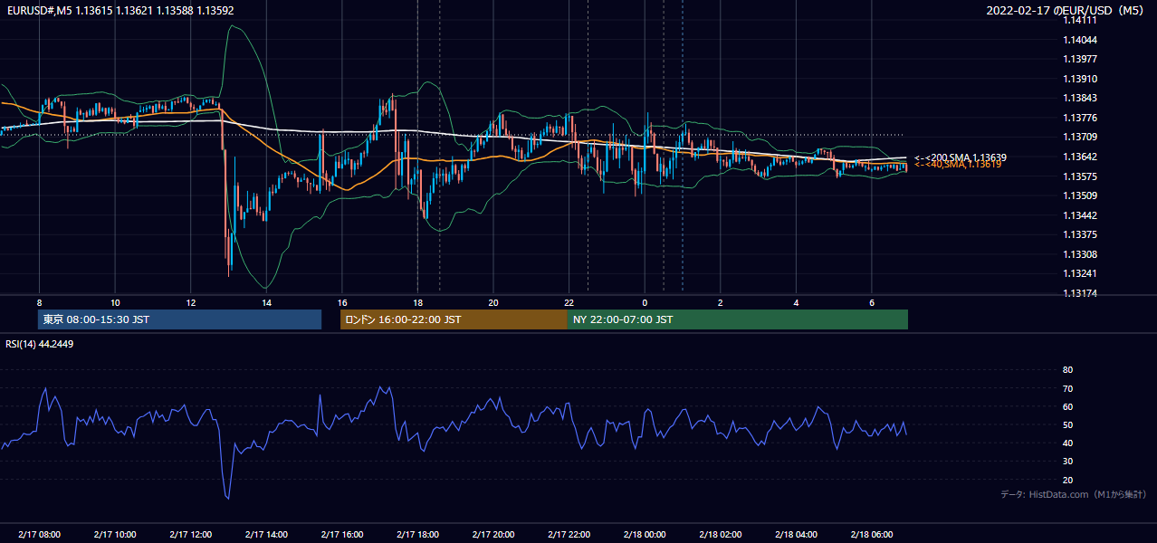Click hour label 16 under price chart

(341, 302)
